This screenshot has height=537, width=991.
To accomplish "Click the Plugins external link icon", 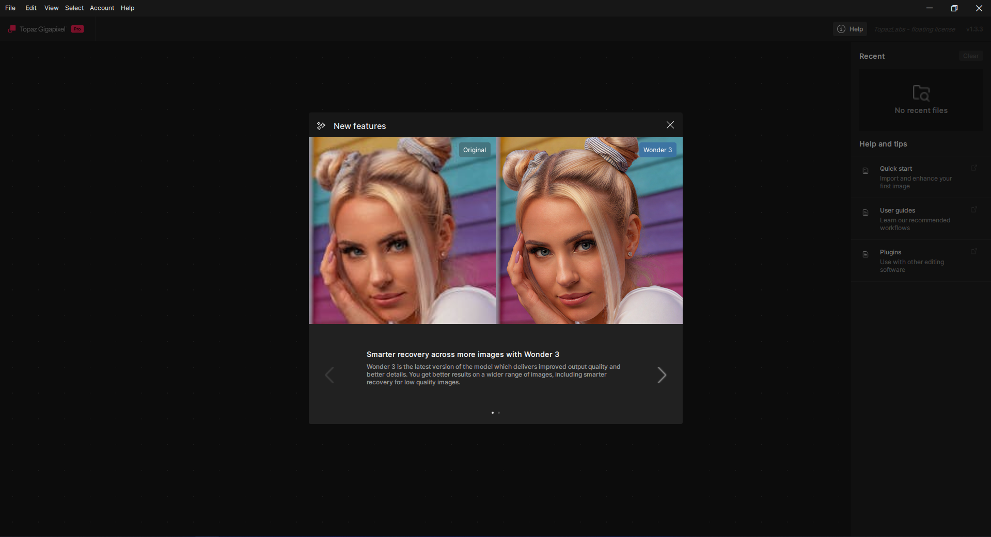I will coord(974,251).
